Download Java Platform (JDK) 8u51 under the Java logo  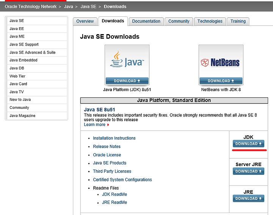127,81
